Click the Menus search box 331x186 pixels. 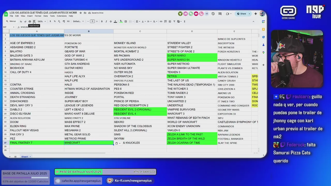(11, 21)
